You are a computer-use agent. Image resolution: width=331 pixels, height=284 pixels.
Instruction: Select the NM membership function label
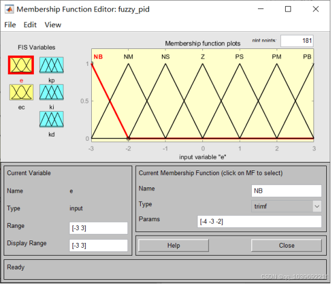[128, 57]
